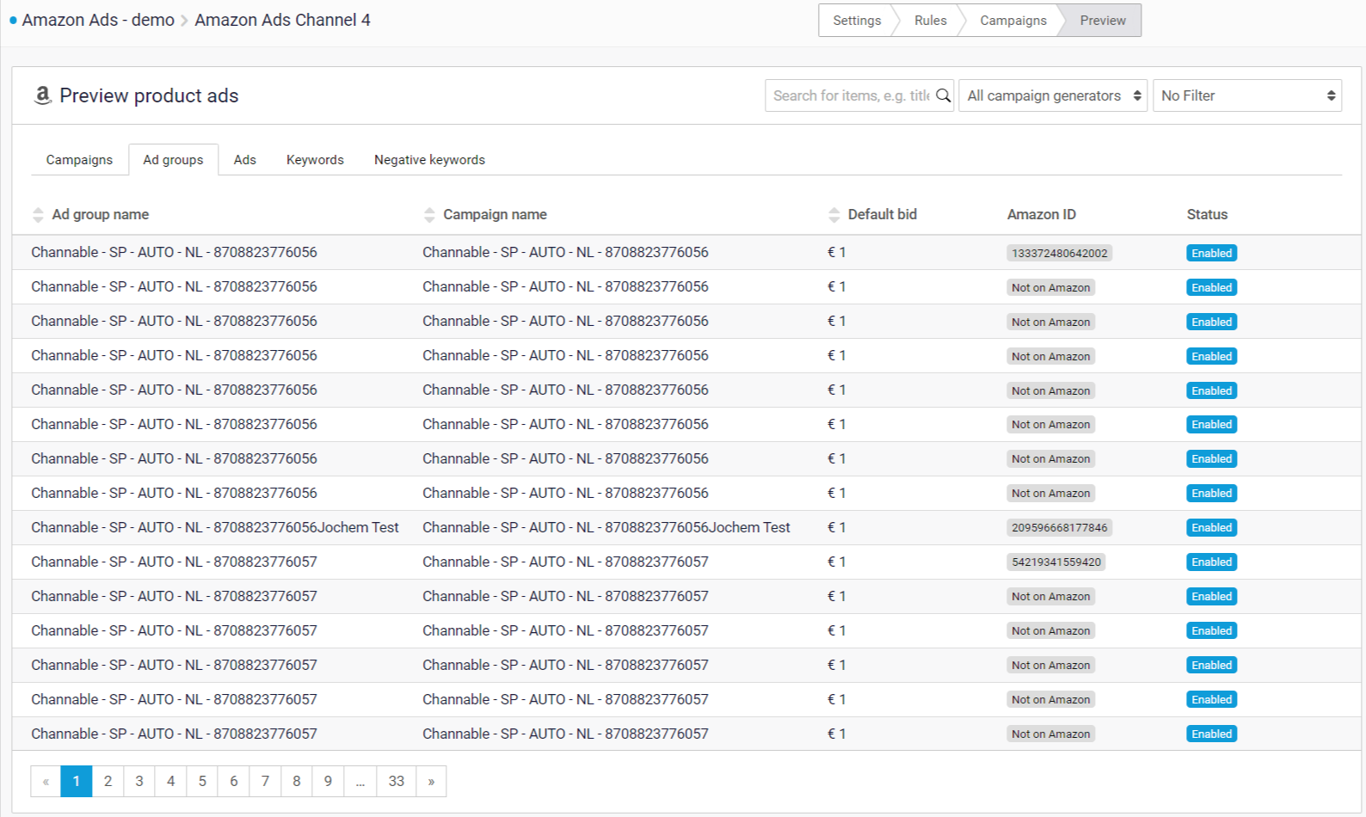Go to next page arrow

[x=431, y=781]
